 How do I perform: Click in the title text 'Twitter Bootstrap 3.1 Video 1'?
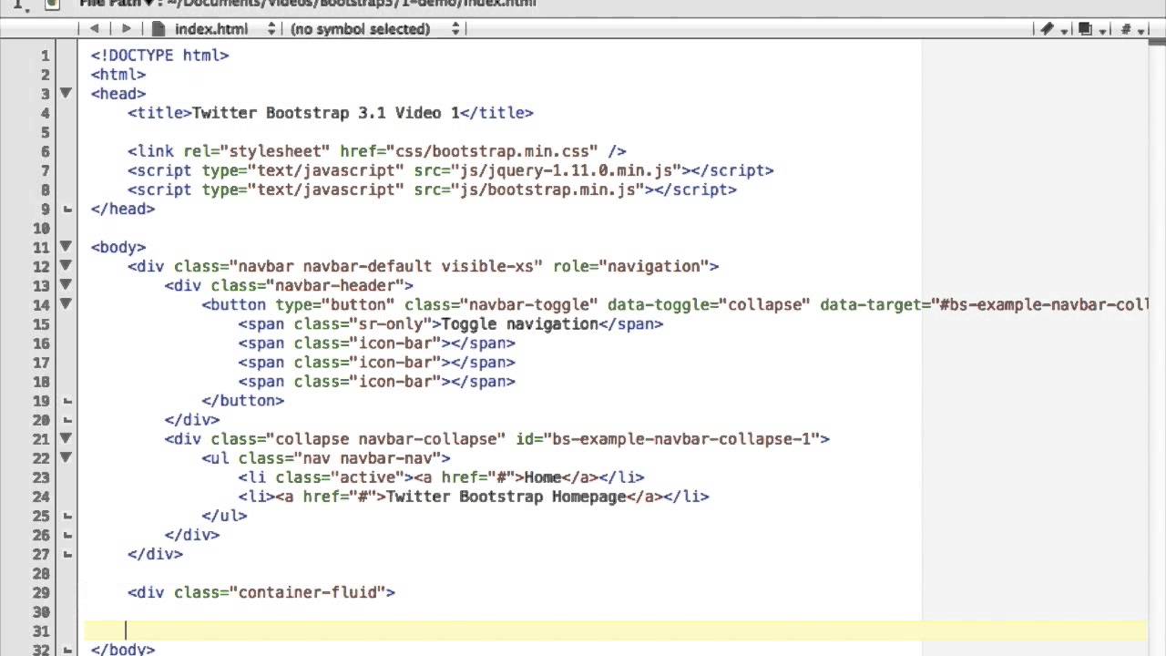325,113
